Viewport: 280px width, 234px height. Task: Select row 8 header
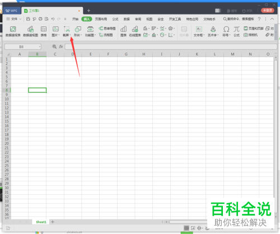click(7, 90)
